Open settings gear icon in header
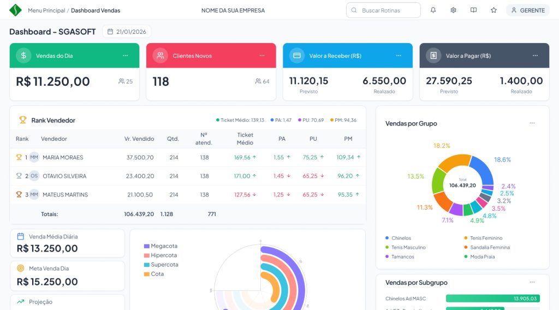 pyautogui.click(x=453, y=10)
